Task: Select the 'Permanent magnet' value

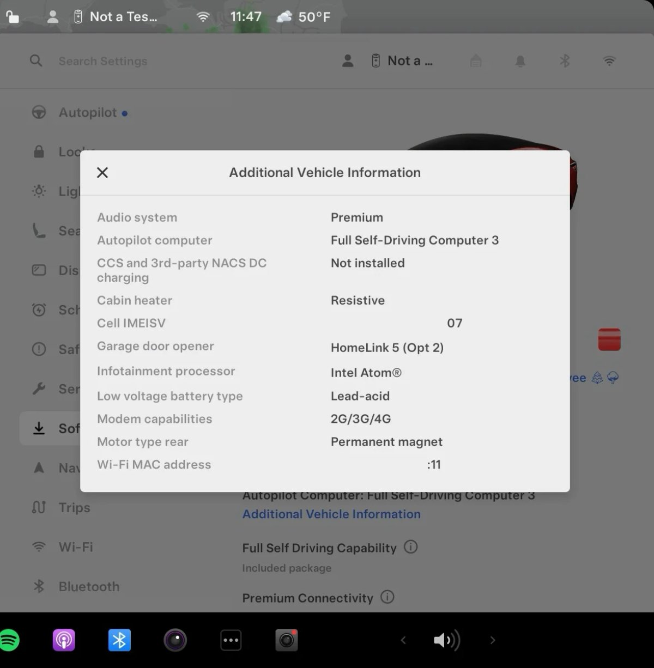Action: 386,442
